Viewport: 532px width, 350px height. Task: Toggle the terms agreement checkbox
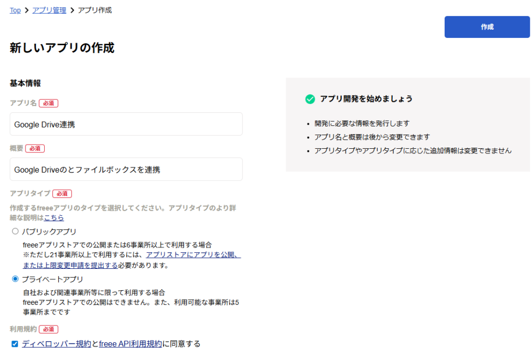[x=15, y=344]
